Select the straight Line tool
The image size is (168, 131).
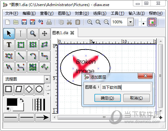coord(21,56)
